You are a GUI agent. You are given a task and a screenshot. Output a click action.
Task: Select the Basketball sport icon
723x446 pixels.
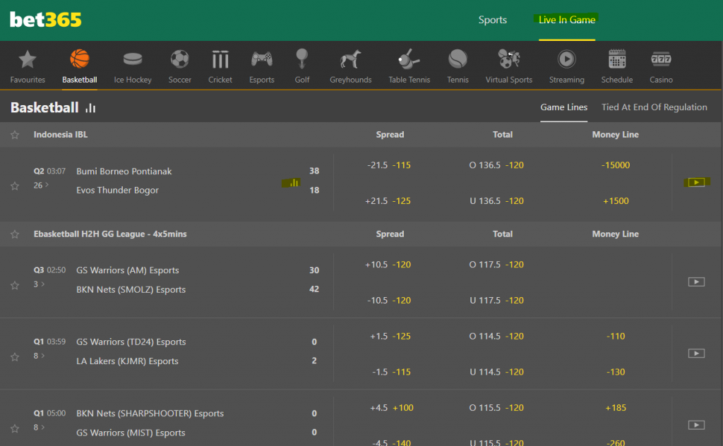80,59
